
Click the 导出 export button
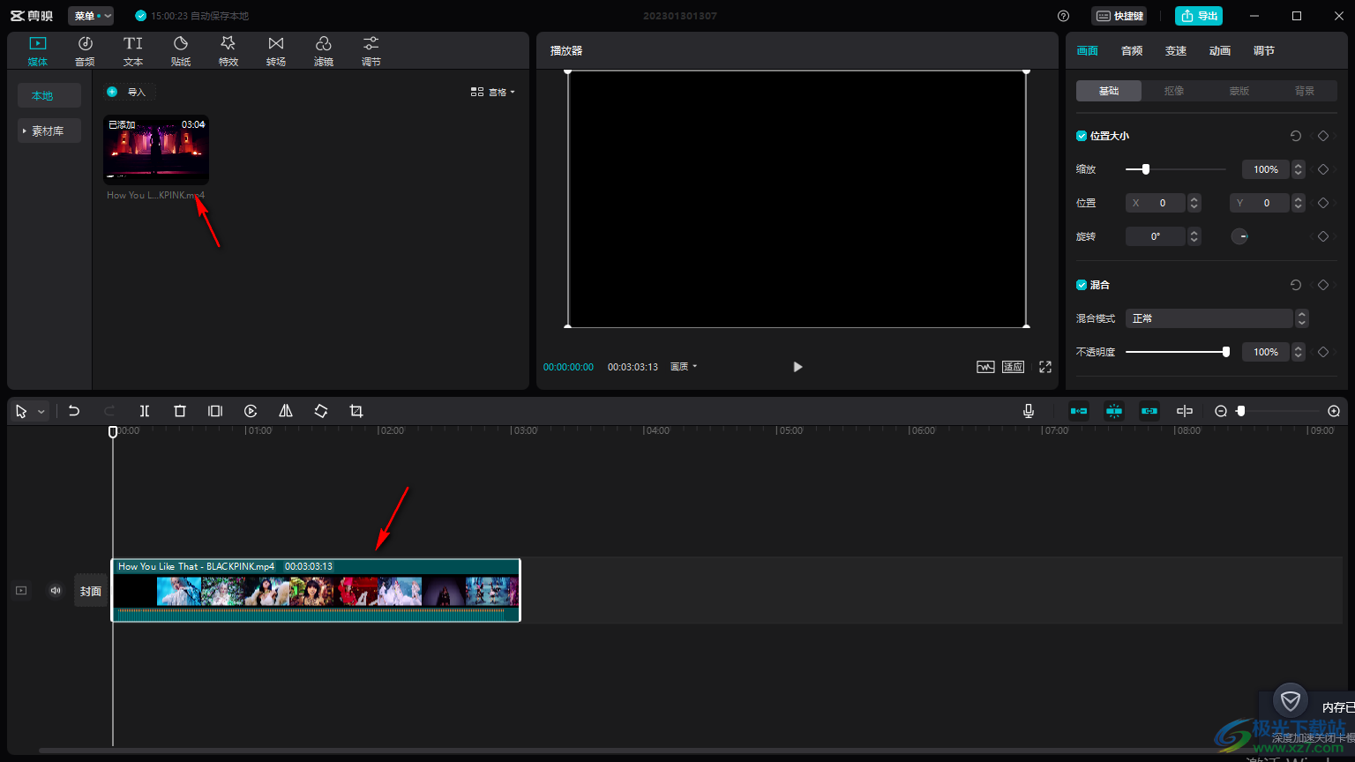pos(1199,16)
